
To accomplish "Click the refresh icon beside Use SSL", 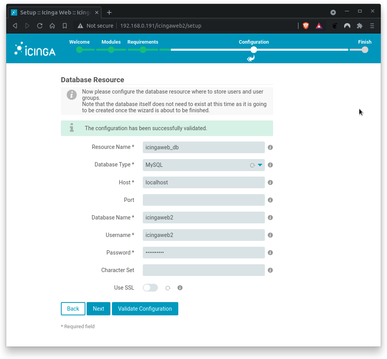I will (168, 288).
